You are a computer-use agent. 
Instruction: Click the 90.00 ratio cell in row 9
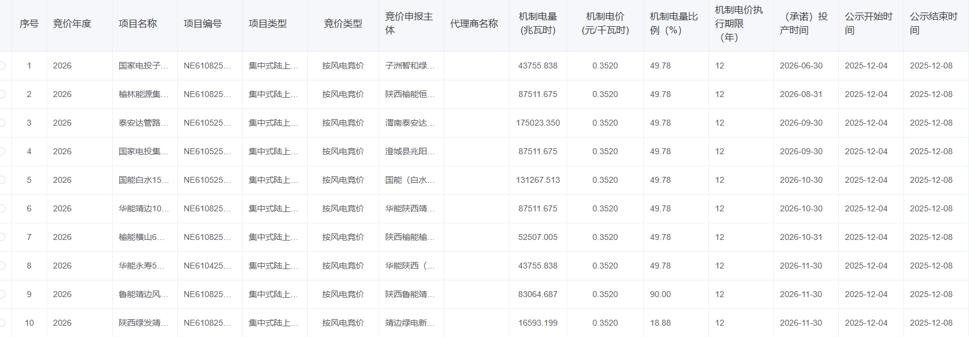[660, 294]
